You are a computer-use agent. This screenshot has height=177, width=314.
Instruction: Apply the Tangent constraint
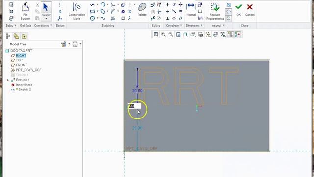point(174,5)
